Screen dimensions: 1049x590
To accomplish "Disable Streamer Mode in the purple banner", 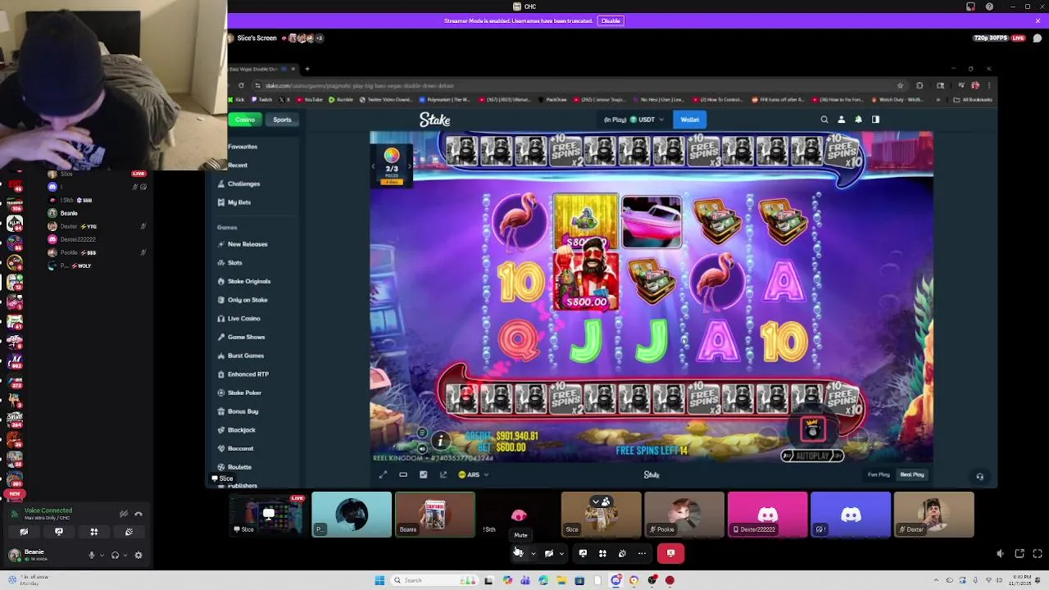I will pyautogui.click(x=611, y=20).
